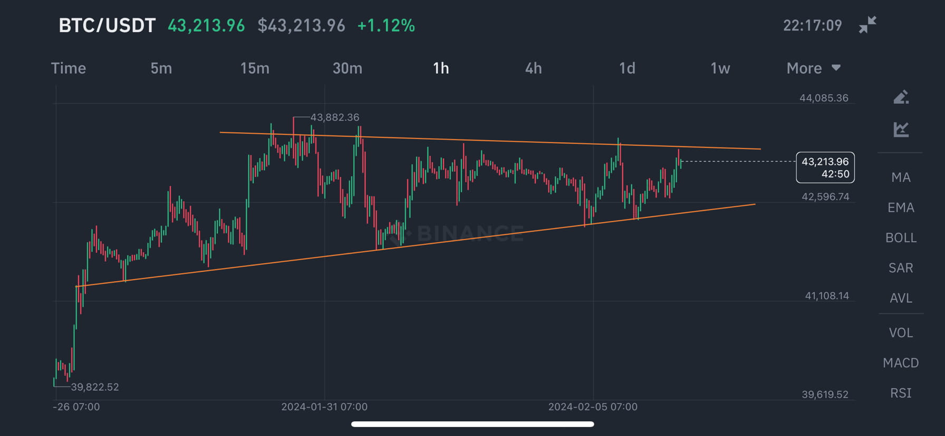Enable the AVL indicator
This screenshot has height=436, width=945.
pos(900,298)
